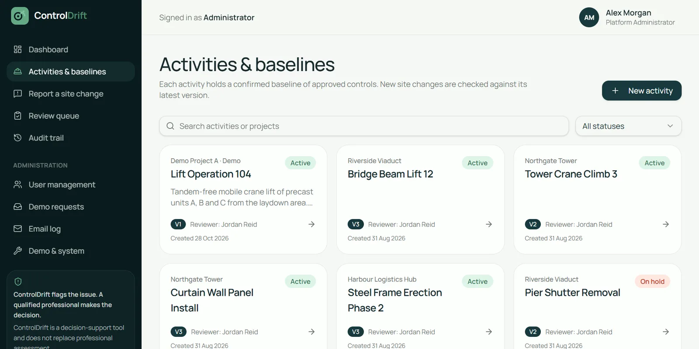Viewport: 699px width, 349px height.
Task: Open Steel Frame Erection Phase 2 arrow
Action: [x=489, y=332]
